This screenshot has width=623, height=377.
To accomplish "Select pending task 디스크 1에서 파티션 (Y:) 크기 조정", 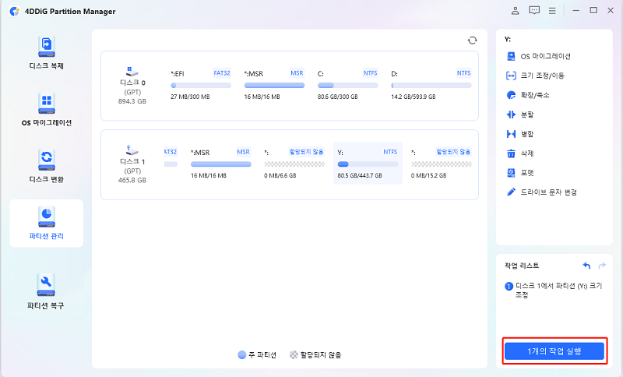I will pyautogui.click(x=554, y=291).
